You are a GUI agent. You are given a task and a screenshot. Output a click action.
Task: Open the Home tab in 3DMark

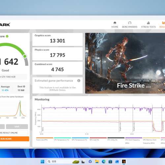tap(115, 25)
